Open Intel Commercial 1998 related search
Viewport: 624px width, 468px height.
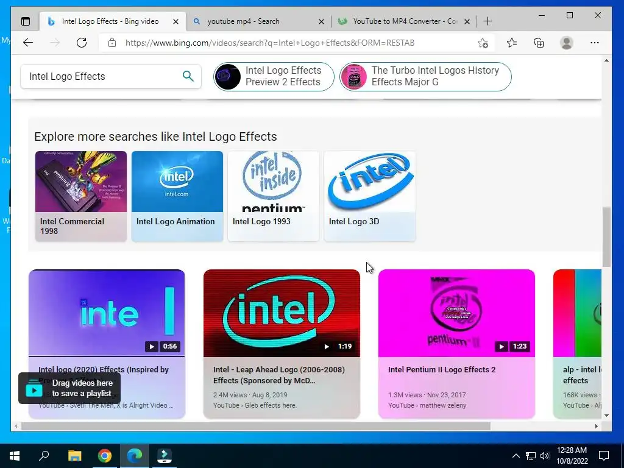click(81, 196)
